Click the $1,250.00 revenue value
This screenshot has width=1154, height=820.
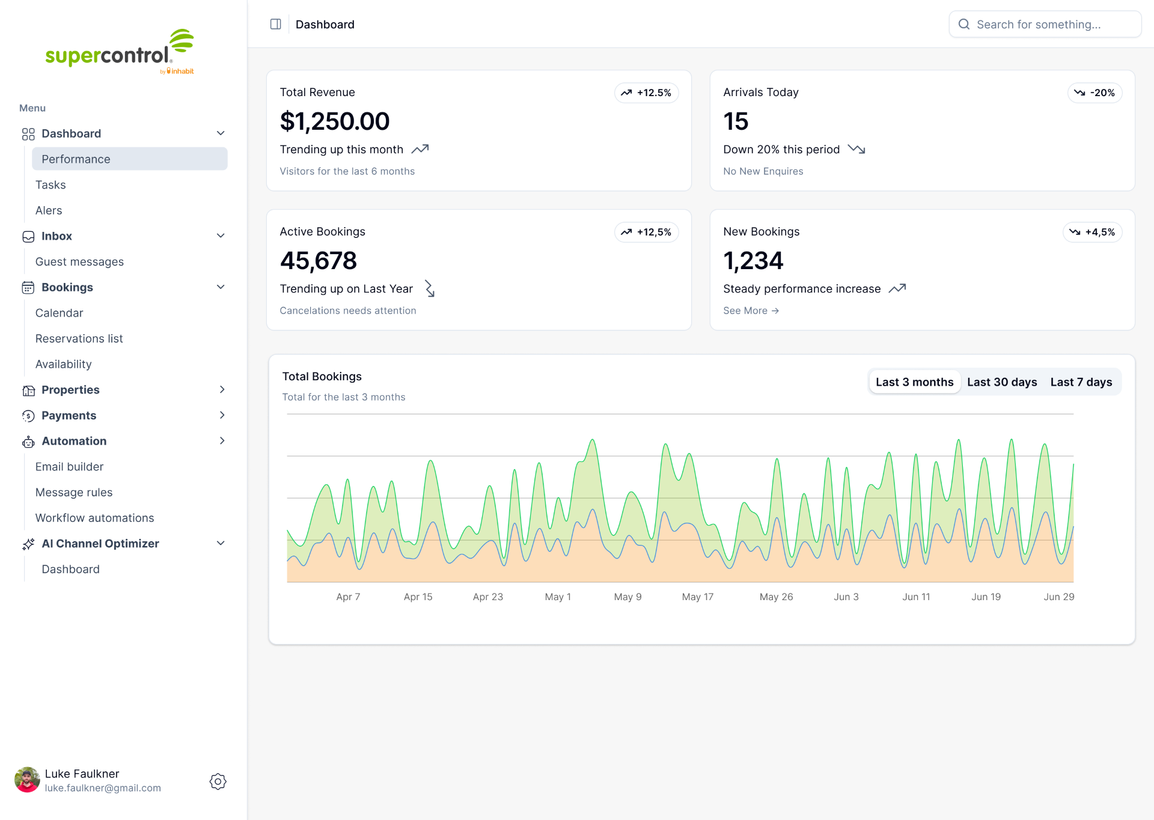(335, 121)
